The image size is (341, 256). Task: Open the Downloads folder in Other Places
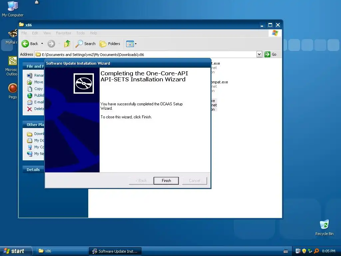pos(35,134)
